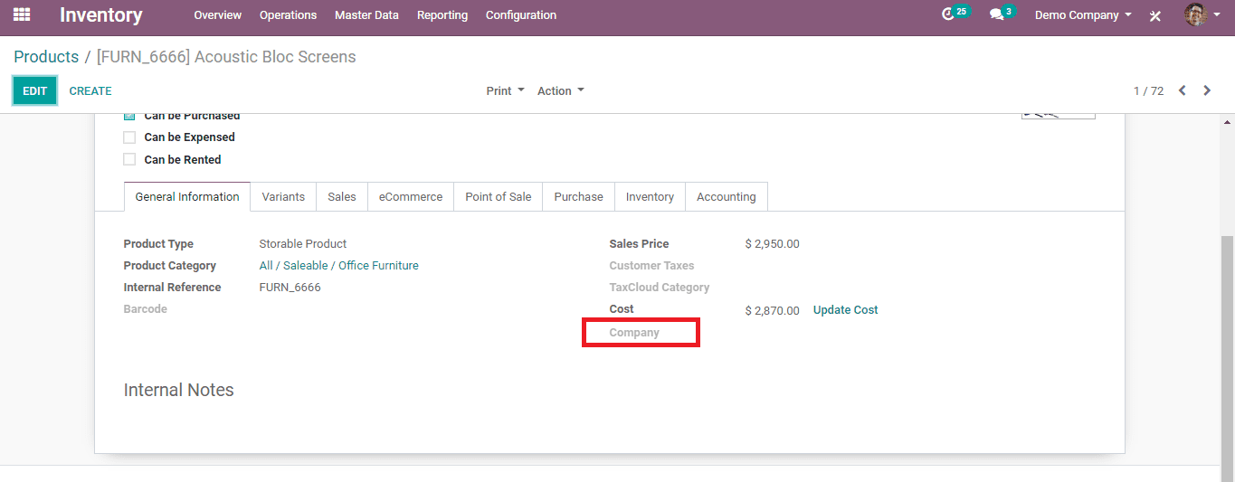
Task: Click the TaxCloud Category label
Action: [659, 288]
